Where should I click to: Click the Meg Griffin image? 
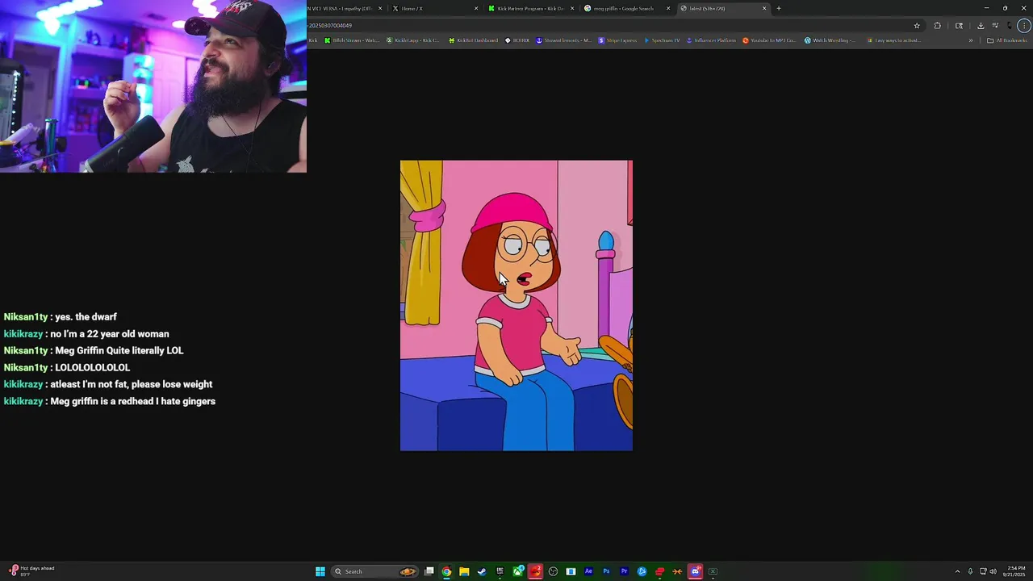[516, 305]
